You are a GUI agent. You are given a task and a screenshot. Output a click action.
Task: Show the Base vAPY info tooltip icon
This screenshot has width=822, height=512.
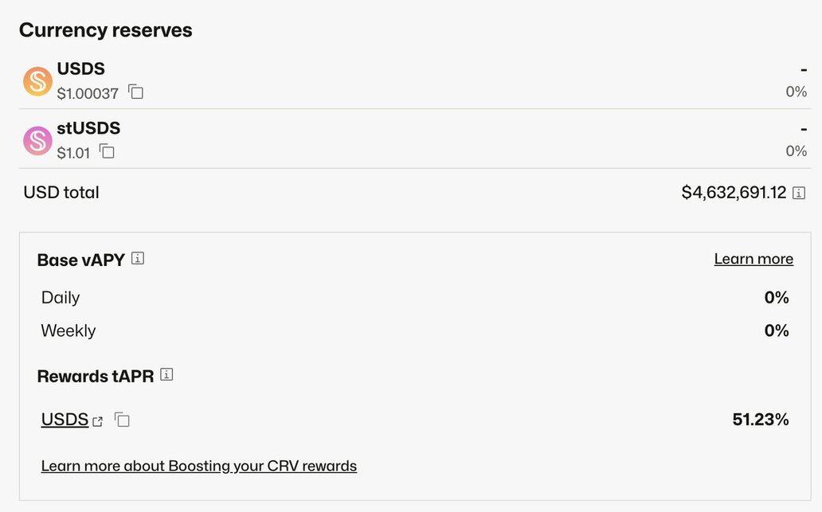[138, 259]
